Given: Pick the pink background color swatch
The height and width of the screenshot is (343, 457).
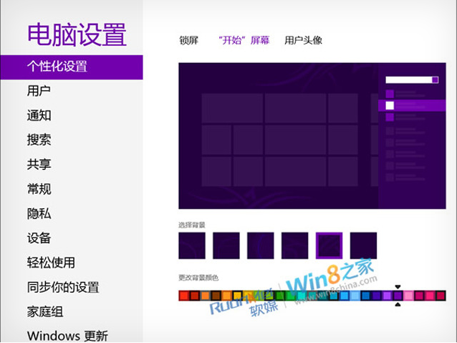Looking at the screenshot, I should [x=408, y=296].
